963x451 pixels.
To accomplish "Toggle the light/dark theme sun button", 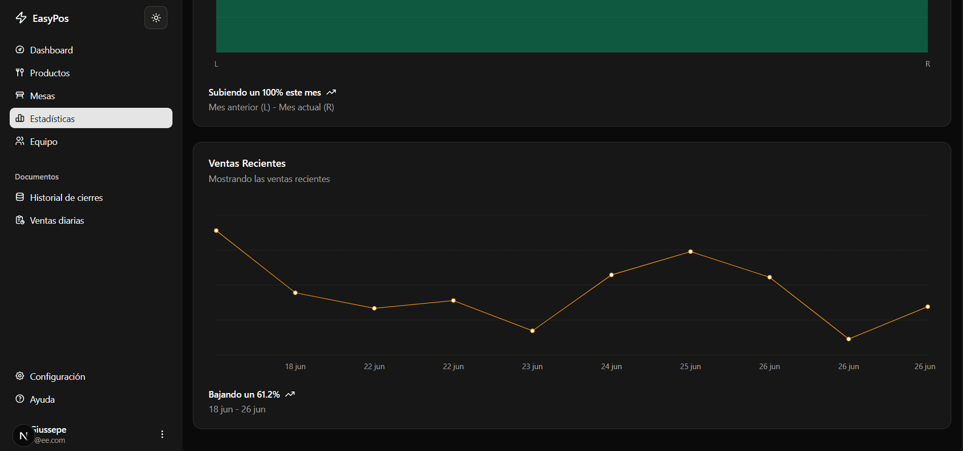I will coord(156,18).
